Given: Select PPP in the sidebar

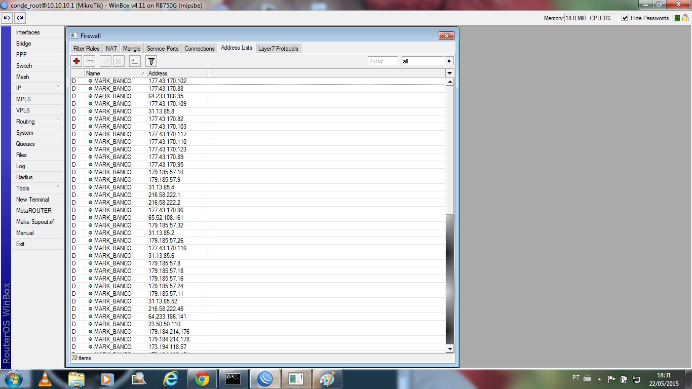Looking at the screenshot, I should click(x=37, y=55).
